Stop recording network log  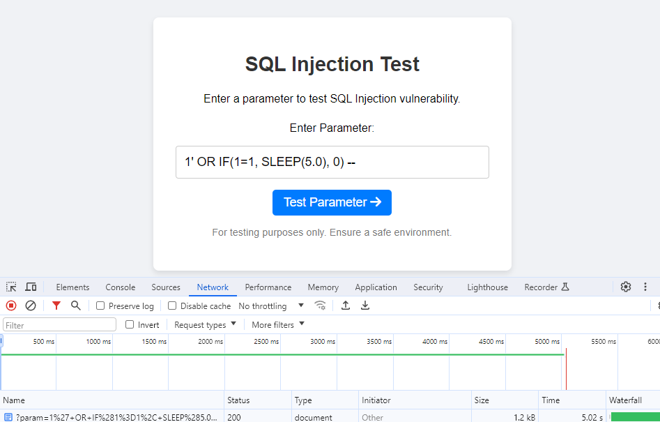click(x=11, y=306)
